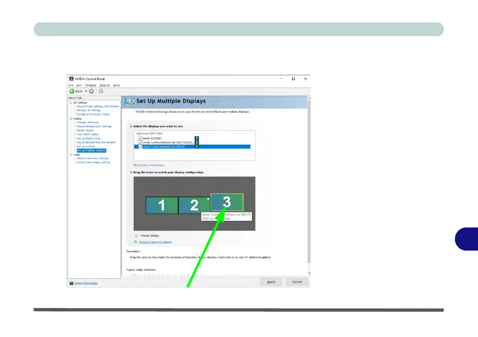Click the number 3 badge beside MX279
The height and width of the screenshot is (337, 478).
coord(197,146)
